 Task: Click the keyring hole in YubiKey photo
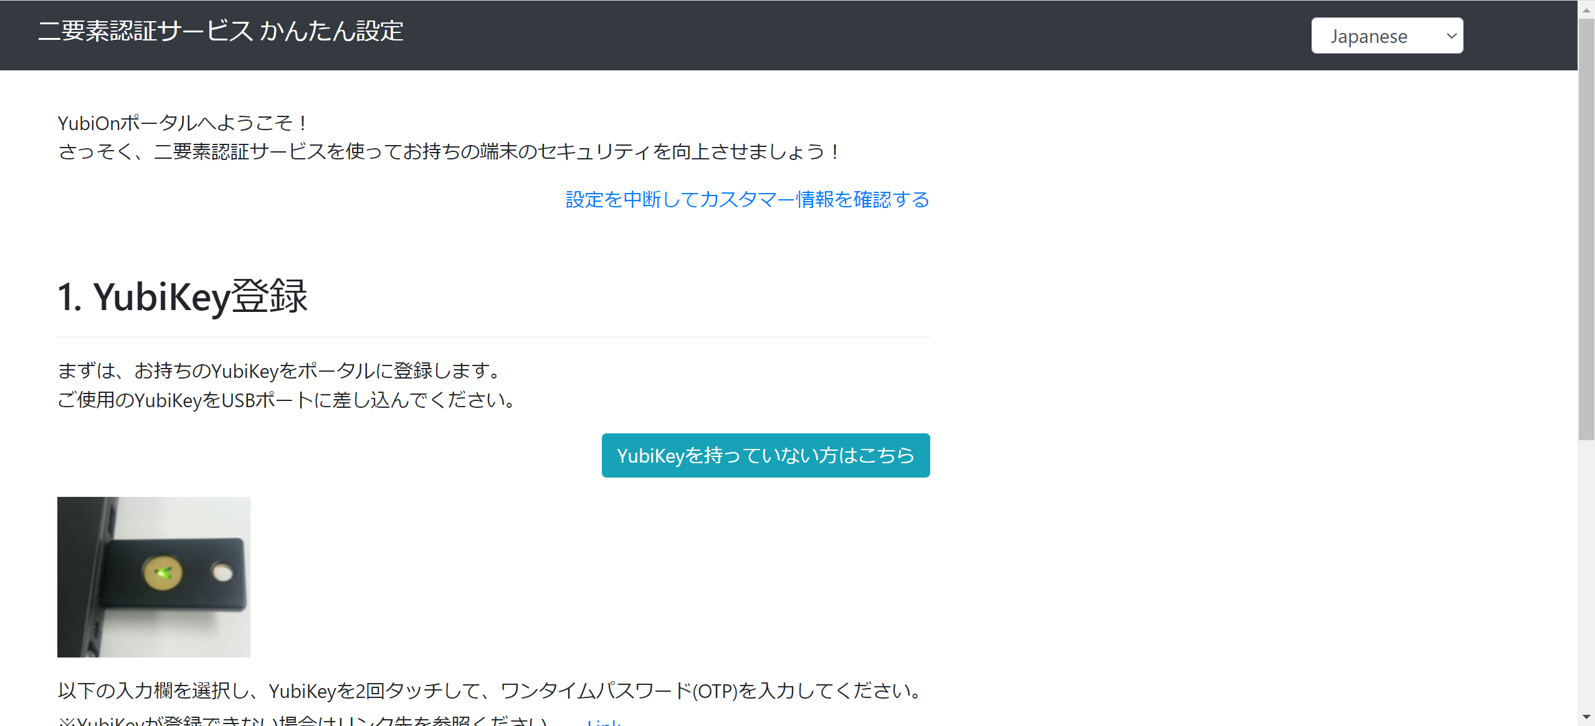point(222,572)
